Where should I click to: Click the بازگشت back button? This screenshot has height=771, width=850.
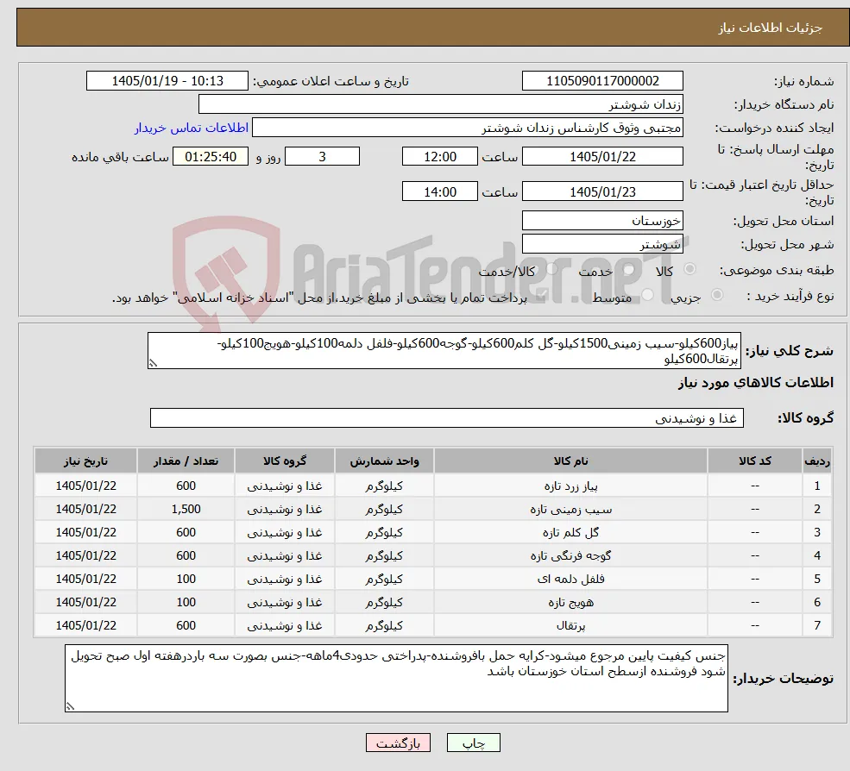click(x=398, y=743)
